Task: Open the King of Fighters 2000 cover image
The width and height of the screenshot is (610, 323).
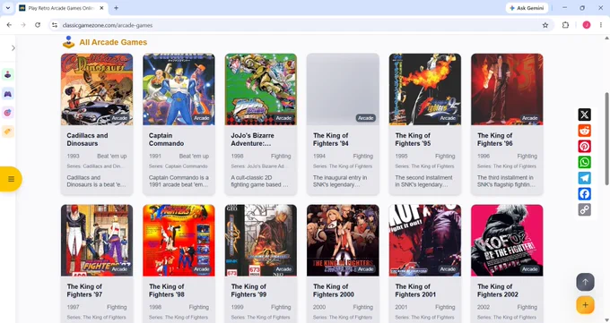Action: (343, 241)
